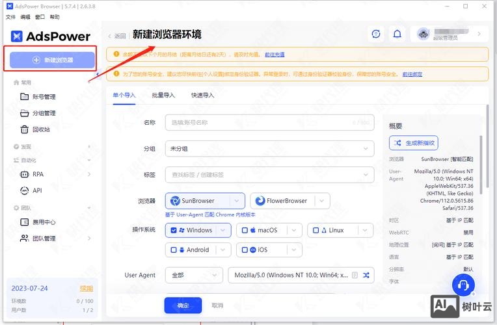Open User Agent 全部 dropdown
The image size is (497, 325).
pos(194,275)
